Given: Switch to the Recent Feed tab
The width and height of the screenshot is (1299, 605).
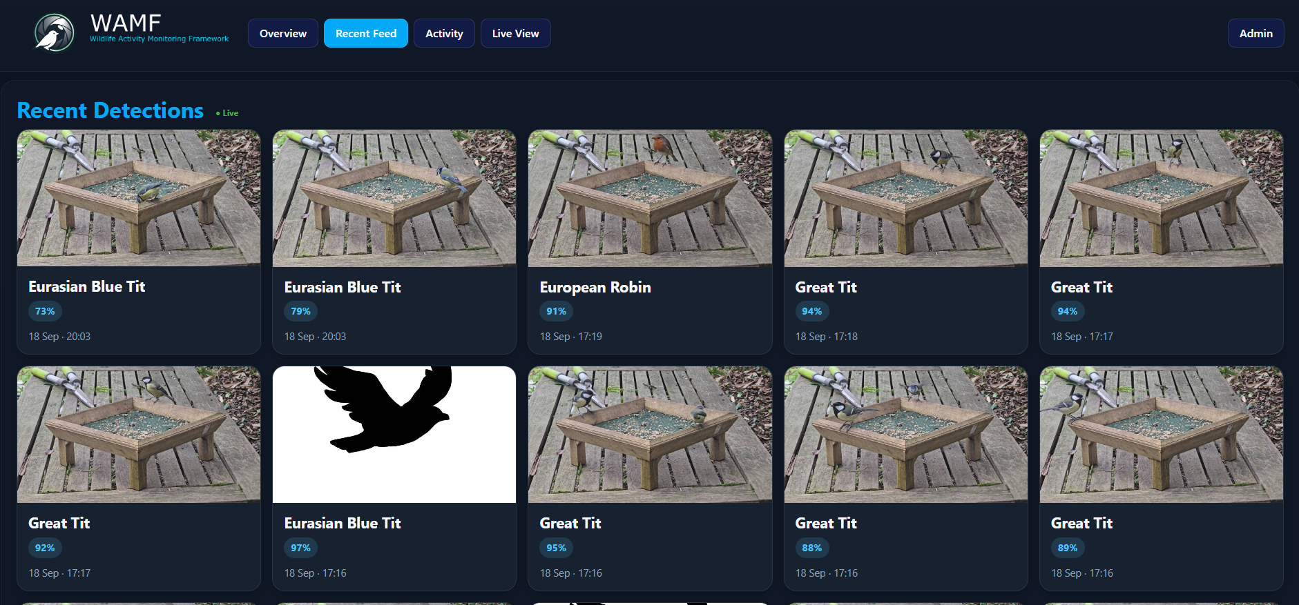Looking at the screenshot, I should coord(366,33).
